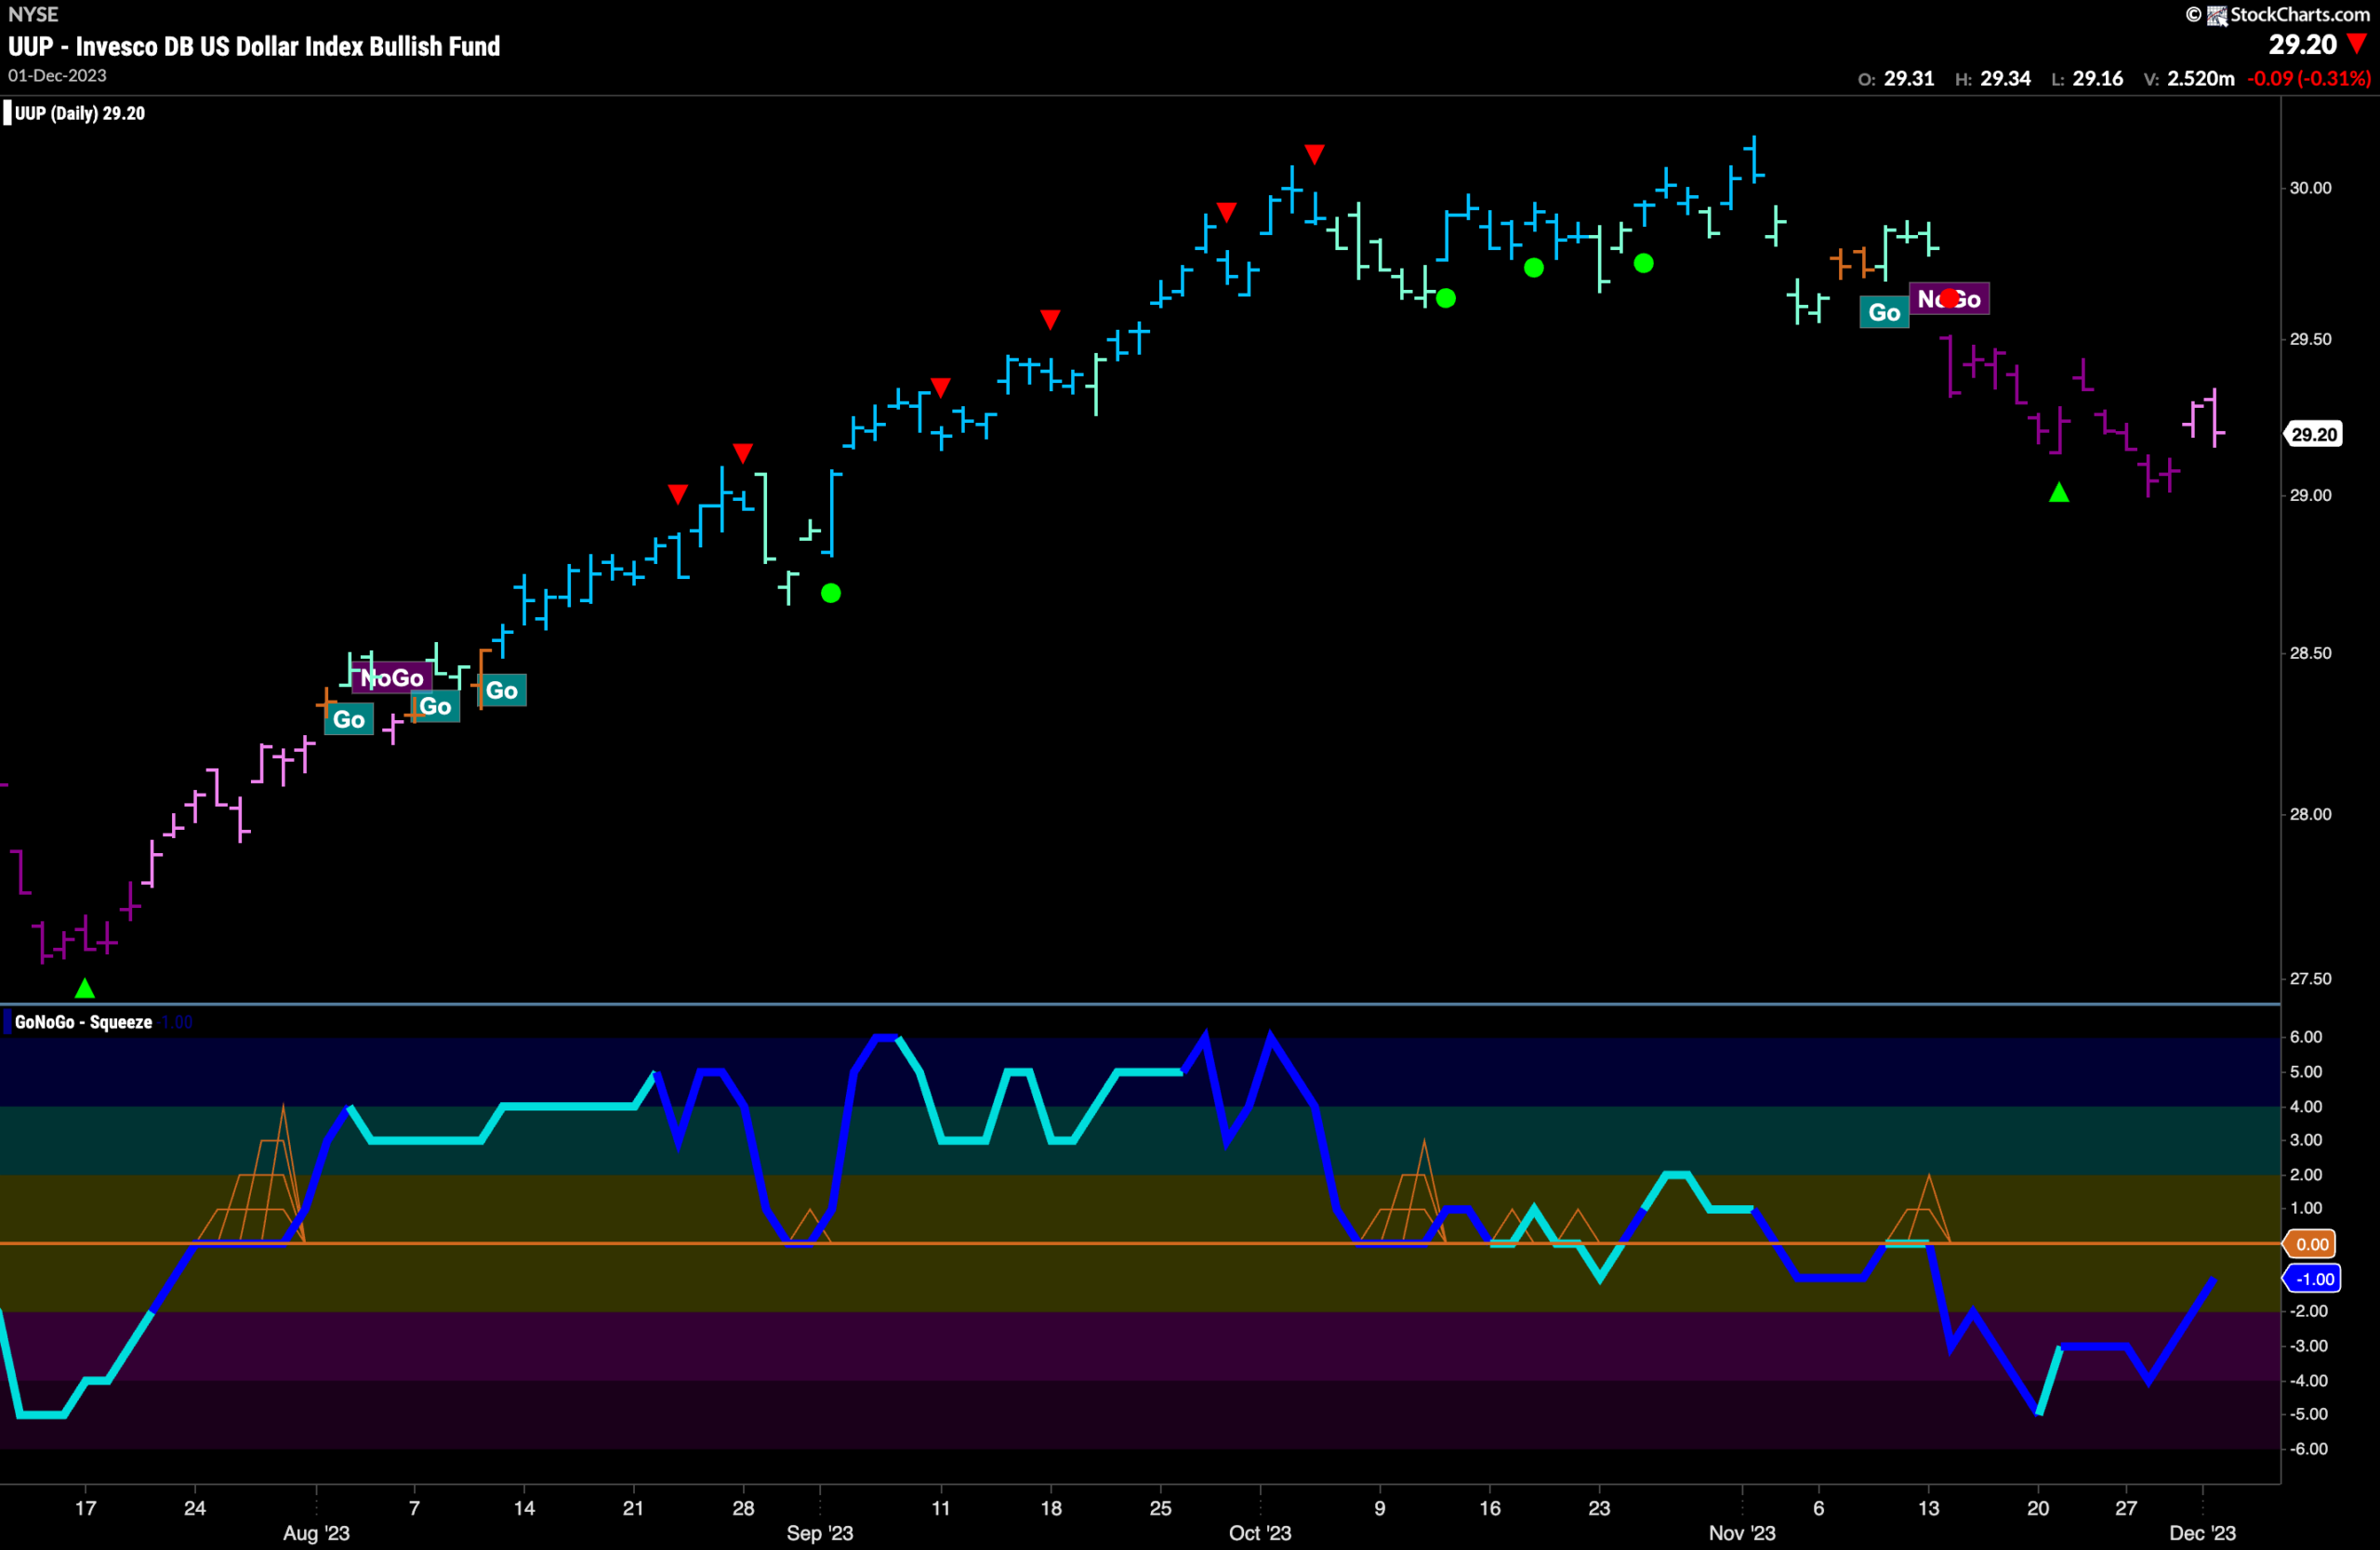The width and height of the screenshot is (2380, 1550).
Task: Click the GoNoGo - Squeeze panel label
Action: click(x=83, y=1021)
